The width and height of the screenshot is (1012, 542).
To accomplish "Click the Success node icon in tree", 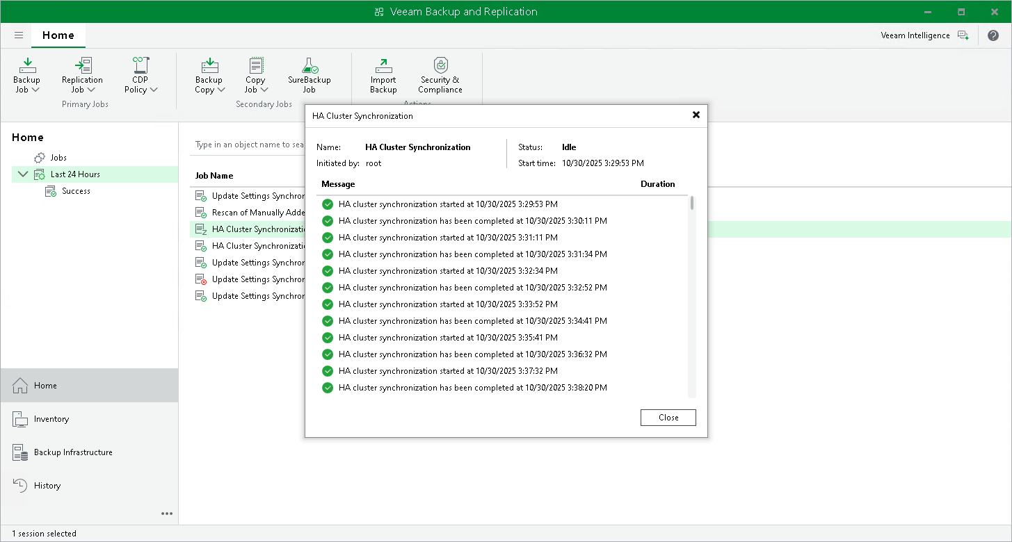I will click(x=51, y=191).
